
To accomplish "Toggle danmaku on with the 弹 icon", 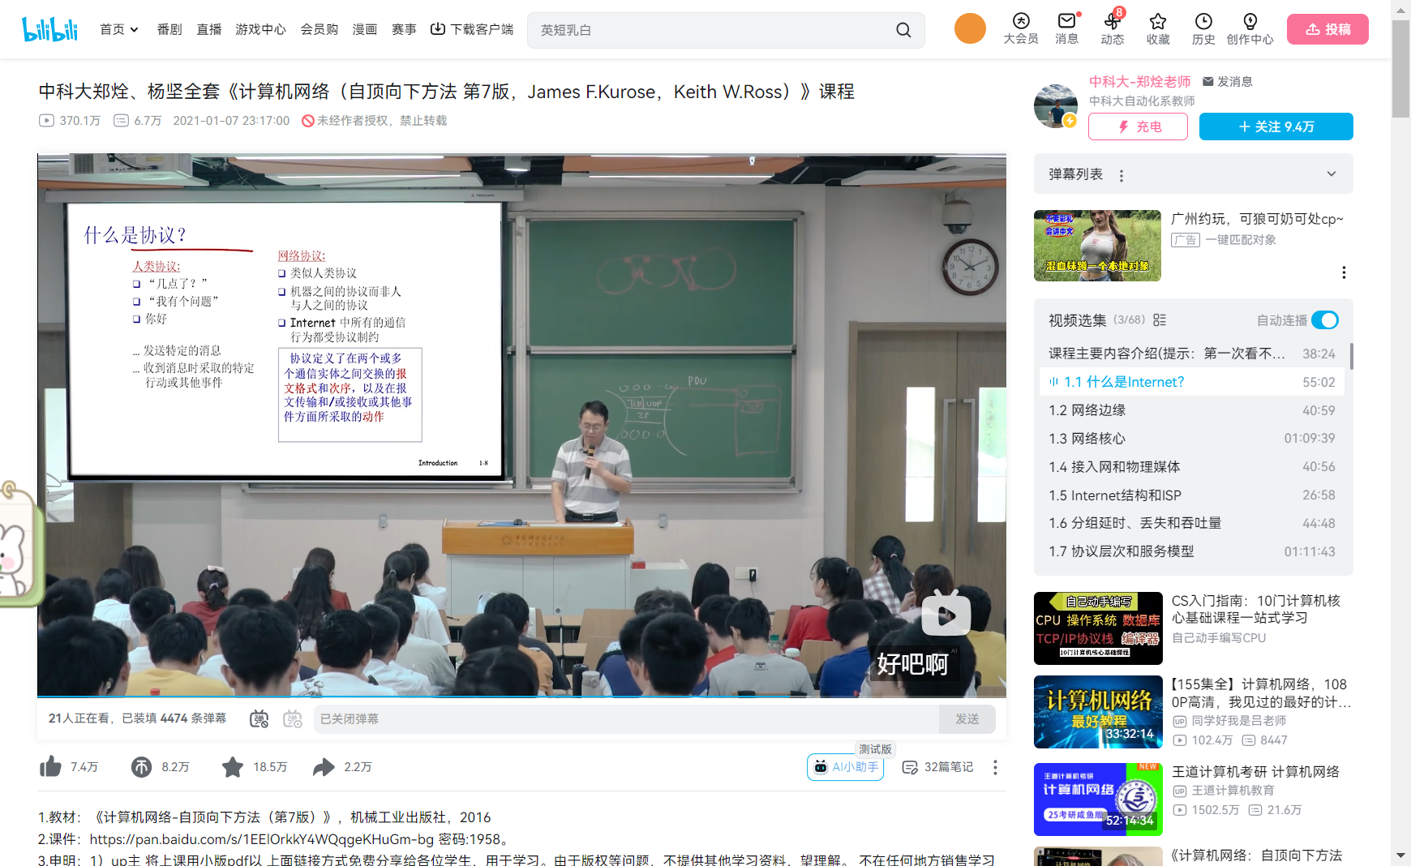I will pyautogui.click(x=259, y=718).
